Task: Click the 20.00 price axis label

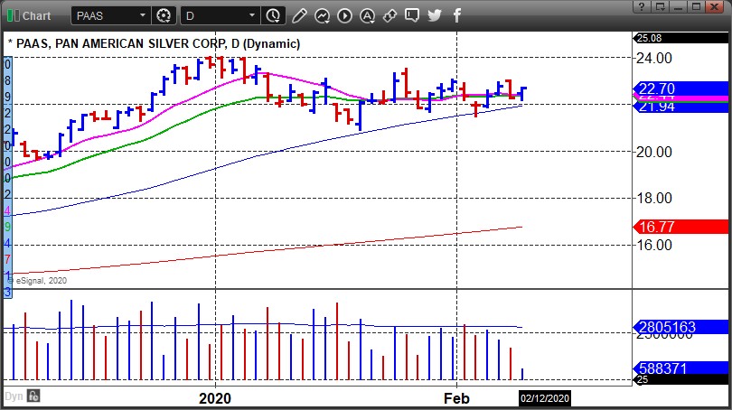Action: coord(654,152)
